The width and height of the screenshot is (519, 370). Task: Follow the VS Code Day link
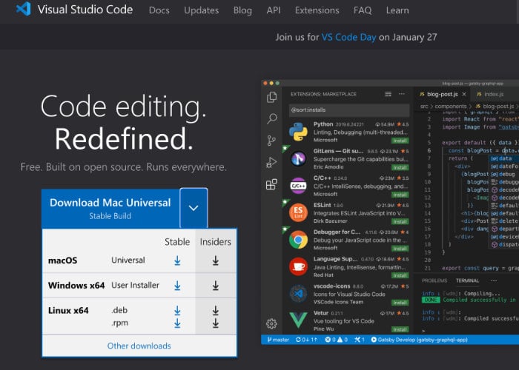[349, 37]
